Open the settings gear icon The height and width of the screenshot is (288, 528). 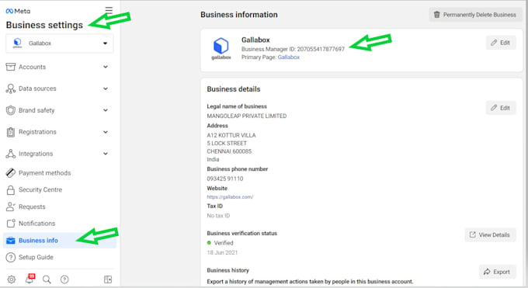[x=12, y=279]
